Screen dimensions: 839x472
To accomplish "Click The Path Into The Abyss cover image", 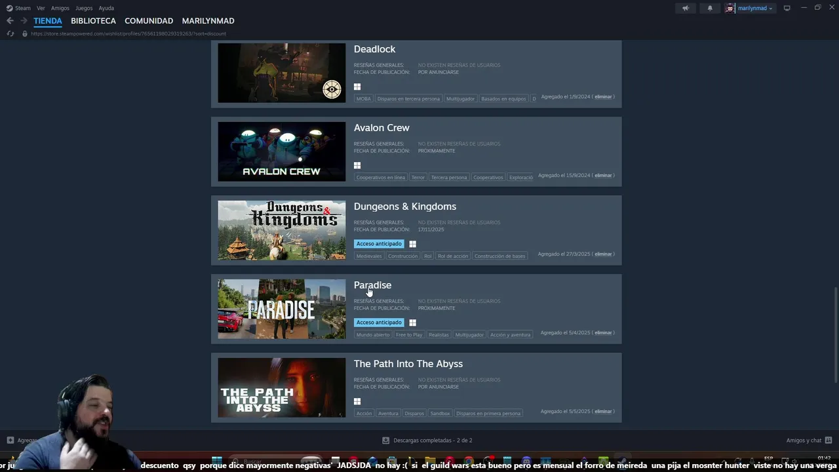I will point(282,387).
